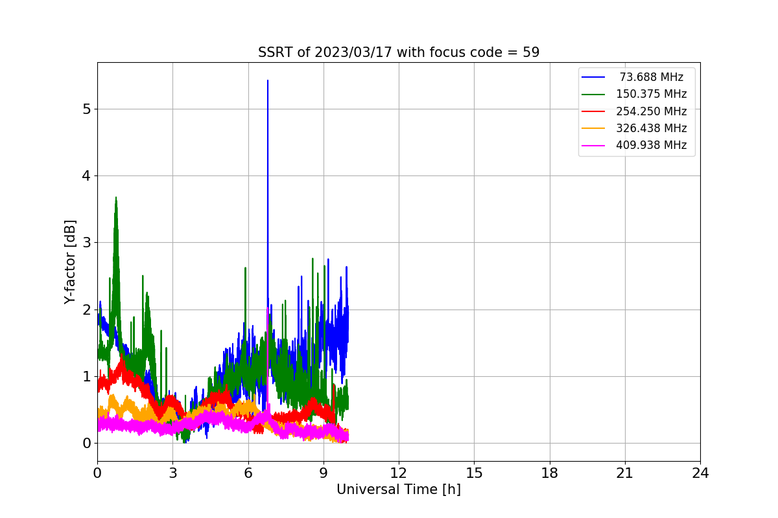Click y-axis tick label 1
Viewport: 778px width, 518px height.
coord(86,377)
